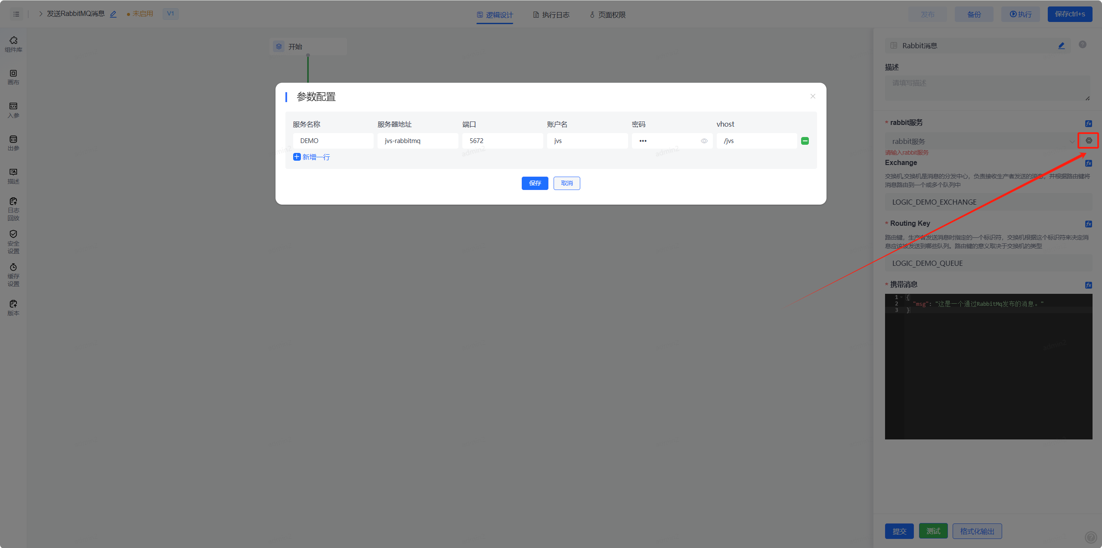Expand the breadcrumb arrow before 发送RabbitMQ消息
1102x548 pixels.
click(40, 14)
